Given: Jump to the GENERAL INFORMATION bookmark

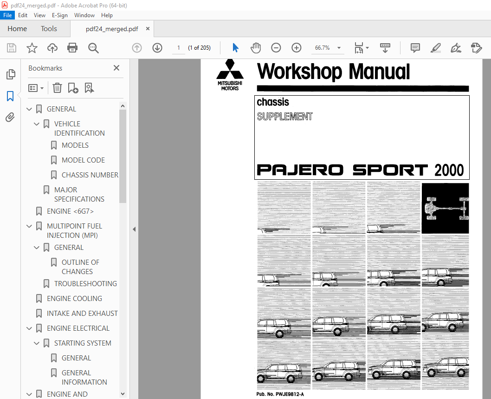Looking at the screenshot, I should (84, 377).
